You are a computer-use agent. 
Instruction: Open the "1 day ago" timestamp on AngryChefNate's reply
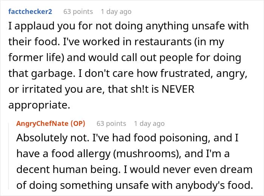pyautogui.click(x=149, y=123)
